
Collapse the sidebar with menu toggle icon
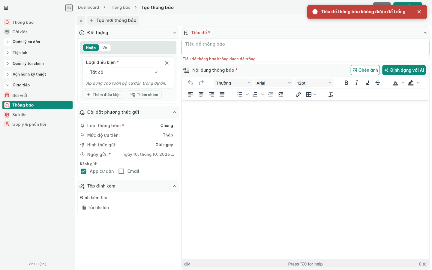[x=69, y=8]
